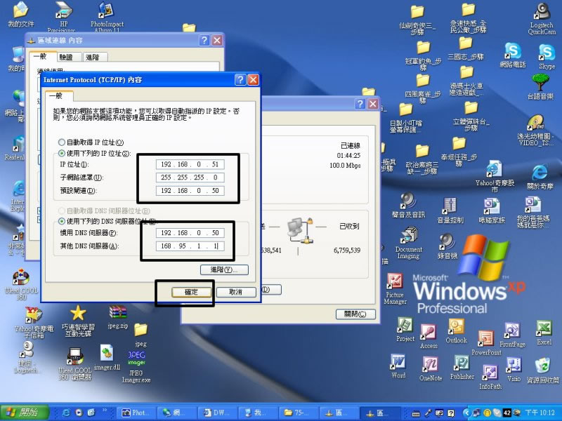Open 進階(V)... advanced settings
Viewport: 562px width, 421px height.
coord(224,269)
